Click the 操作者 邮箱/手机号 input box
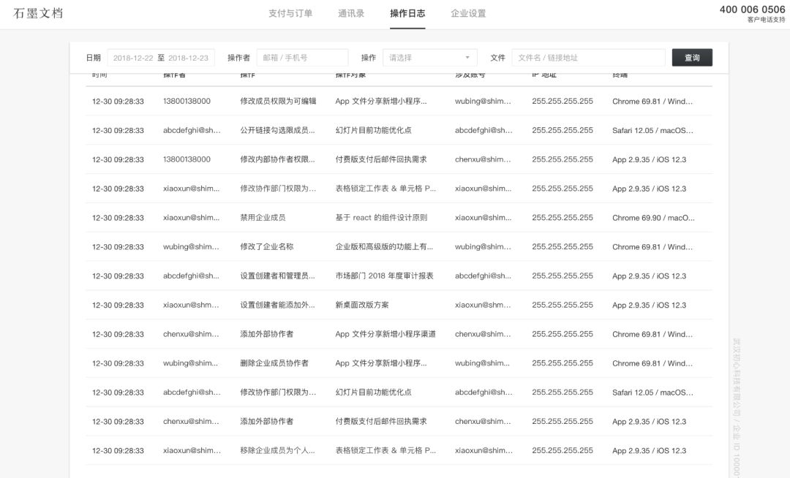 [x=304, y=57]
